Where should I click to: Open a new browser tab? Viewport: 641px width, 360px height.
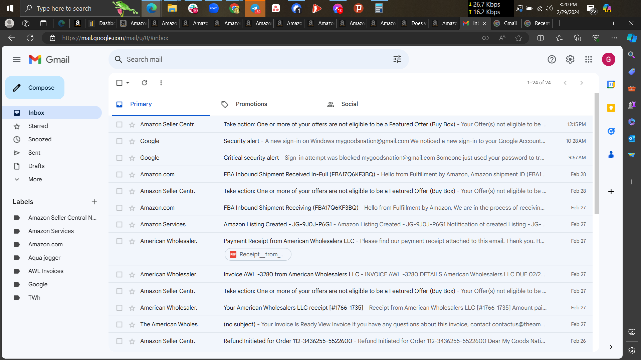pos(560,23)
